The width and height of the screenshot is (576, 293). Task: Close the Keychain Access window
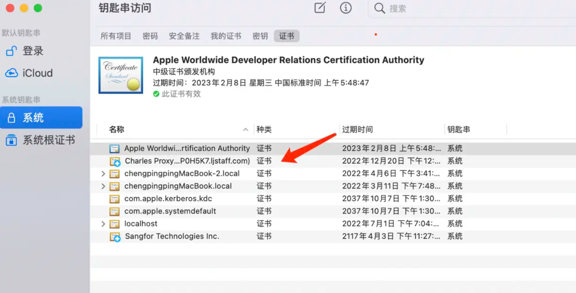(x=10, y=8)
